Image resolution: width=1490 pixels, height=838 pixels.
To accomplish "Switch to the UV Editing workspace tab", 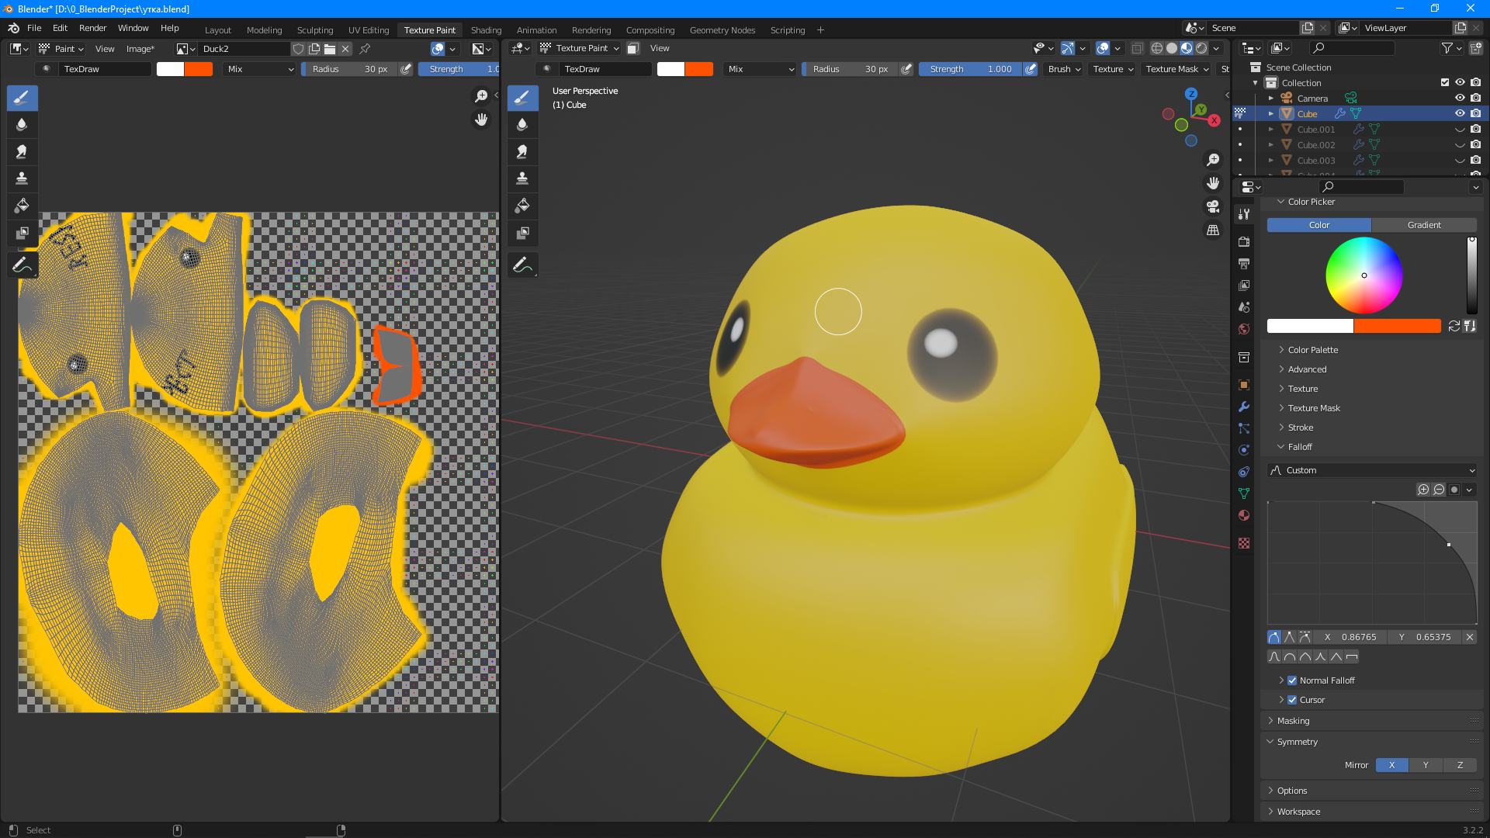I will (x=368, y=30).
